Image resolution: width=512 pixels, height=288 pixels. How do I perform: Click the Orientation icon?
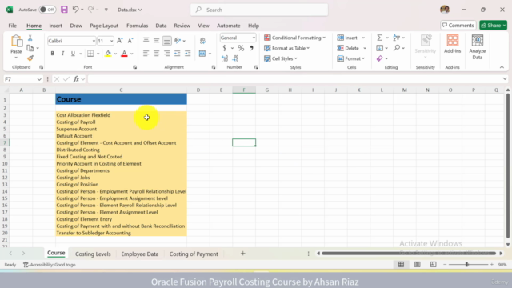178,41
